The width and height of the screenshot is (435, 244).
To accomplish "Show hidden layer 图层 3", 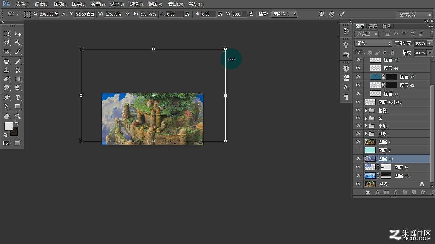I will (358, 150).
